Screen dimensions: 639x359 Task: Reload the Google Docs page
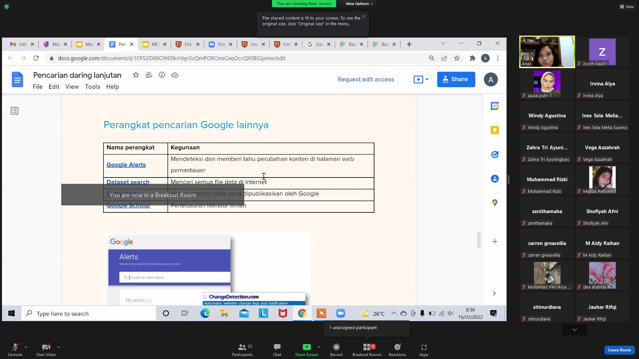(x=36, y=58)
